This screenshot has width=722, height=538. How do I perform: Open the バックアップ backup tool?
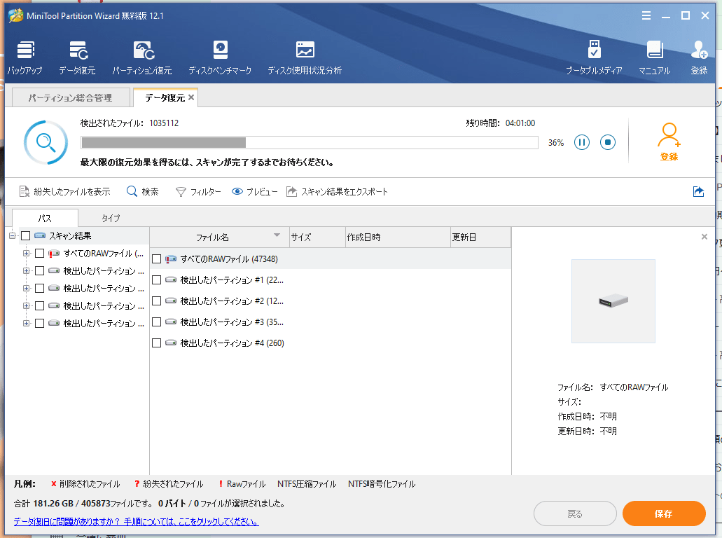click(25, 57)
